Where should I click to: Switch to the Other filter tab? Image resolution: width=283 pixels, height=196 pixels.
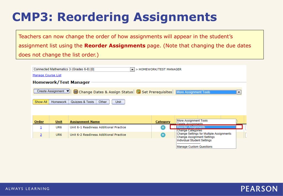point(103,102)
